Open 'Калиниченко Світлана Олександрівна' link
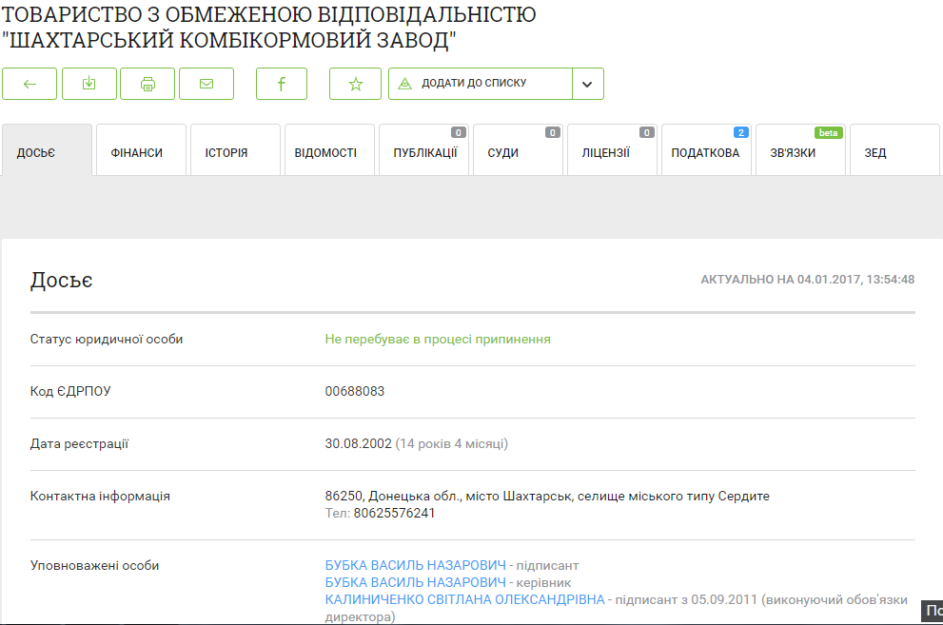The image size is (943, 625). (x=464, y=599)
